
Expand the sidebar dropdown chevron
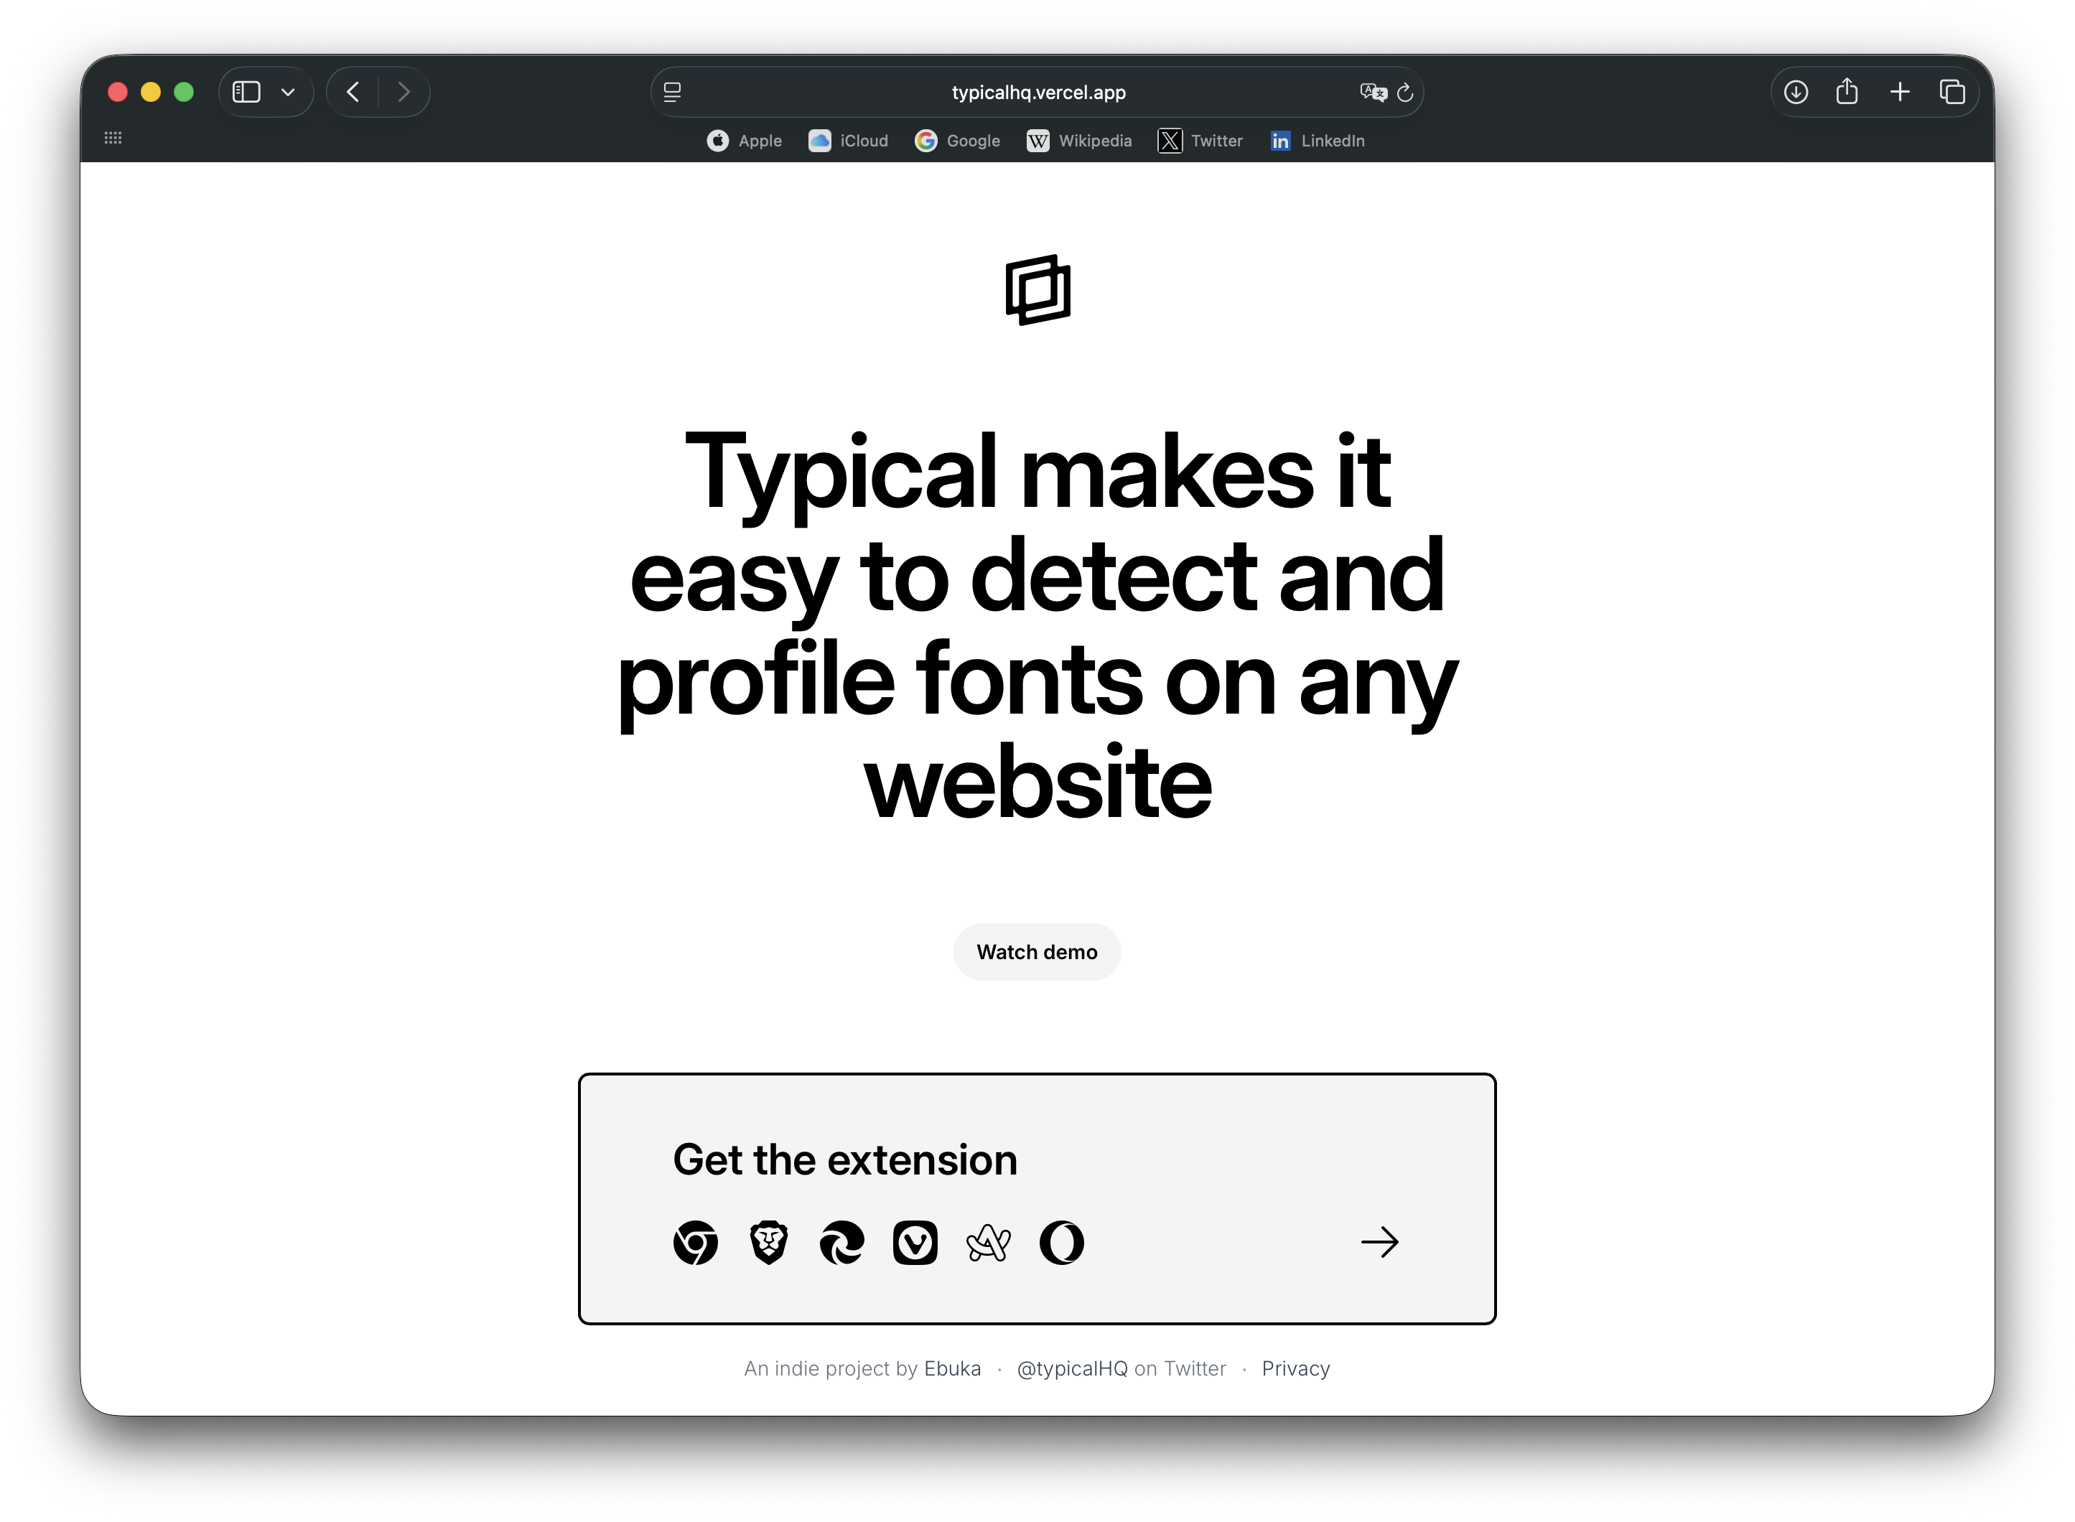tap(287, 92)
